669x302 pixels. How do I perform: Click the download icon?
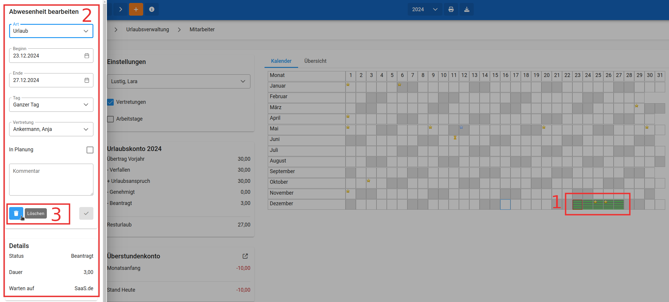[x=467, y=9]
